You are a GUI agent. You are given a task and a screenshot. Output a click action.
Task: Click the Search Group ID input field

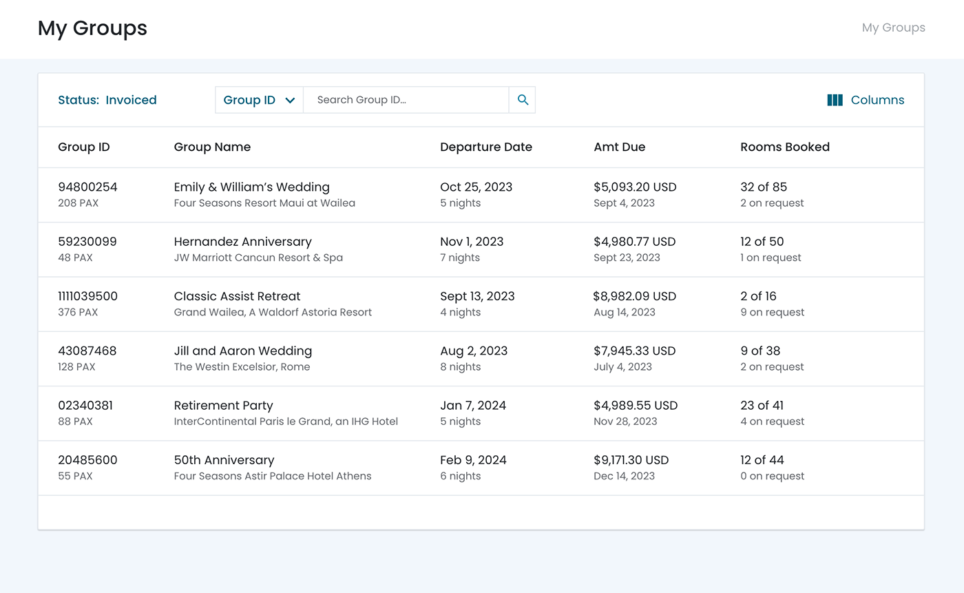(x=406, y=100)
